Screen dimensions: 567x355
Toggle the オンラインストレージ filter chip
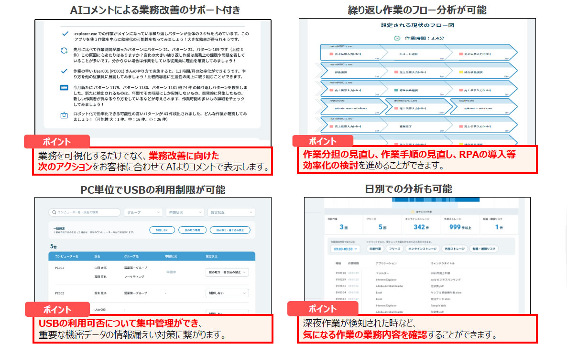pyautogui.click(x=422, y=249)
